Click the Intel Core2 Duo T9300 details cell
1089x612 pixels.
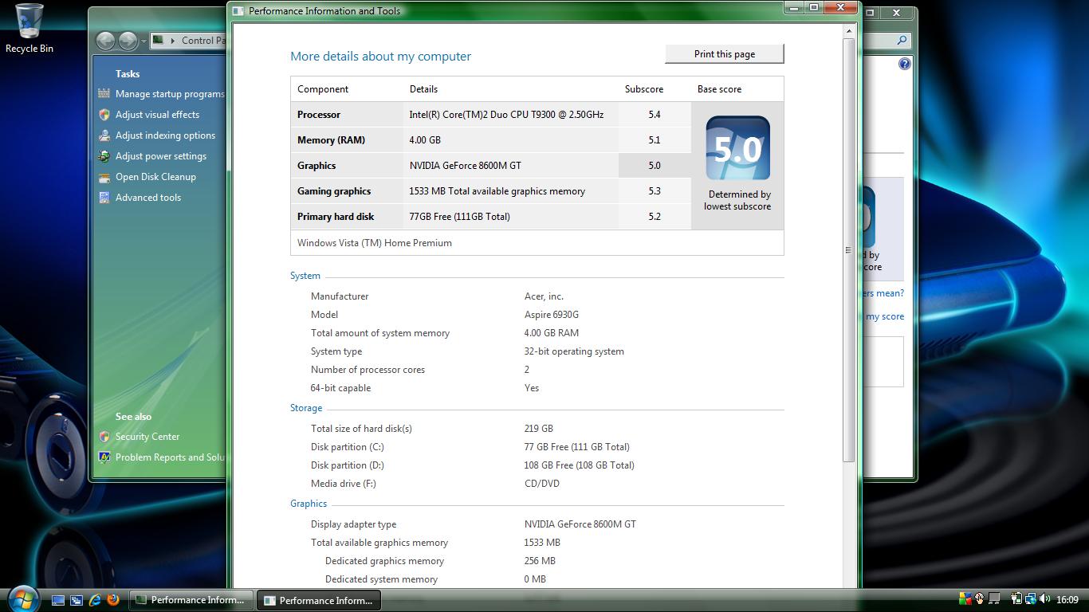pyautogui.click(x=506, y=115)
